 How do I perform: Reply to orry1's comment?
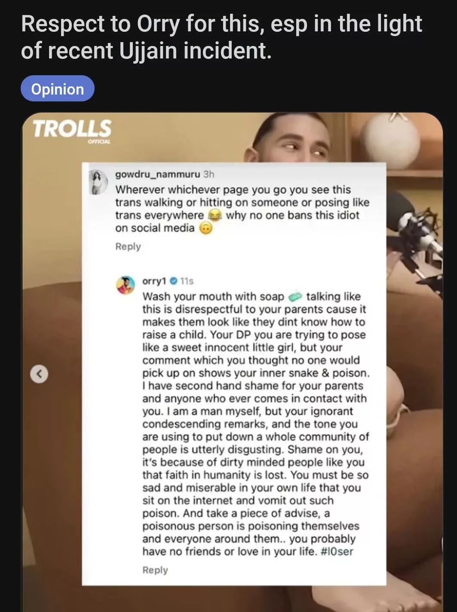click(x=155, y=570)
